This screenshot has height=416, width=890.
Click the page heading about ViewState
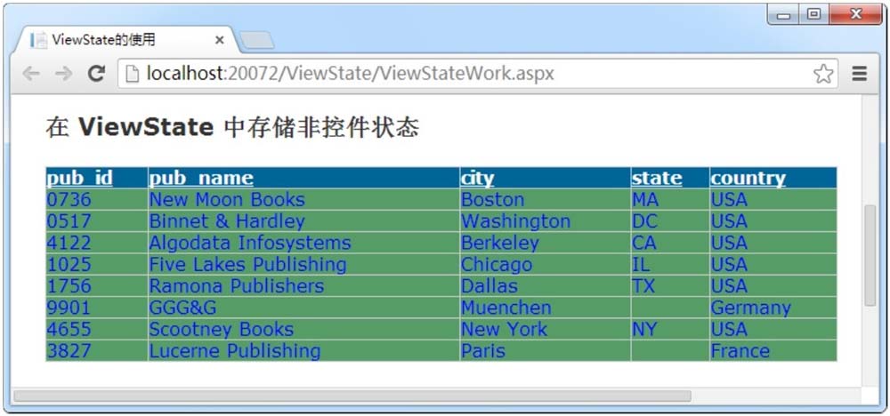232,127
